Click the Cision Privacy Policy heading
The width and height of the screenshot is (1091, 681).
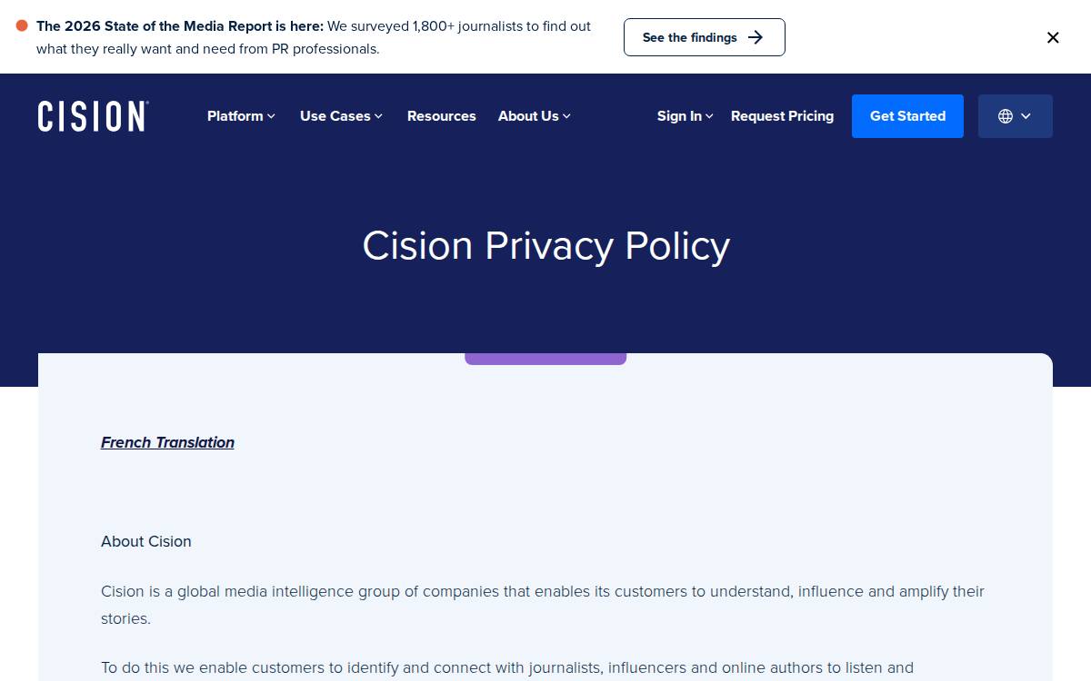545,246
